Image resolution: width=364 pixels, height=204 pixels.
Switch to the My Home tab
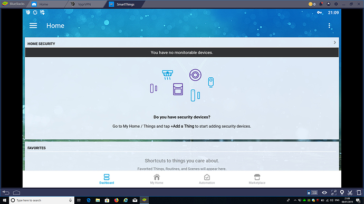[157, 179]
